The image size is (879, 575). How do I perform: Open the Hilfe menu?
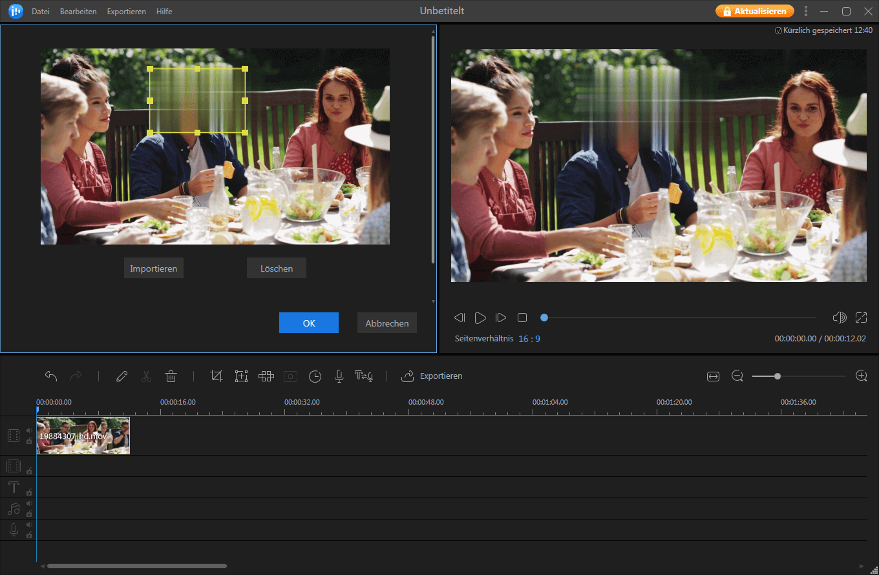coord(164,11)
